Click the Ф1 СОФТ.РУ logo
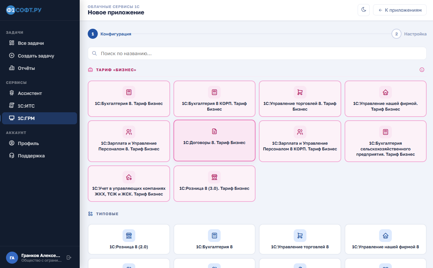Screen dimensions: 433x268 pos(24,10)
